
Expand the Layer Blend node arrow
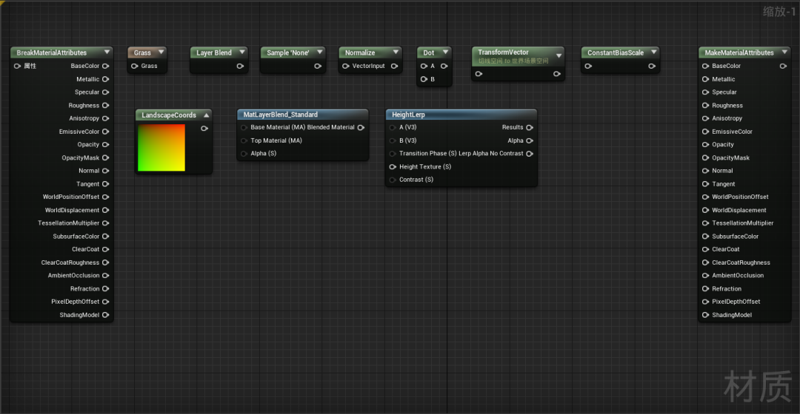[242, 52]
